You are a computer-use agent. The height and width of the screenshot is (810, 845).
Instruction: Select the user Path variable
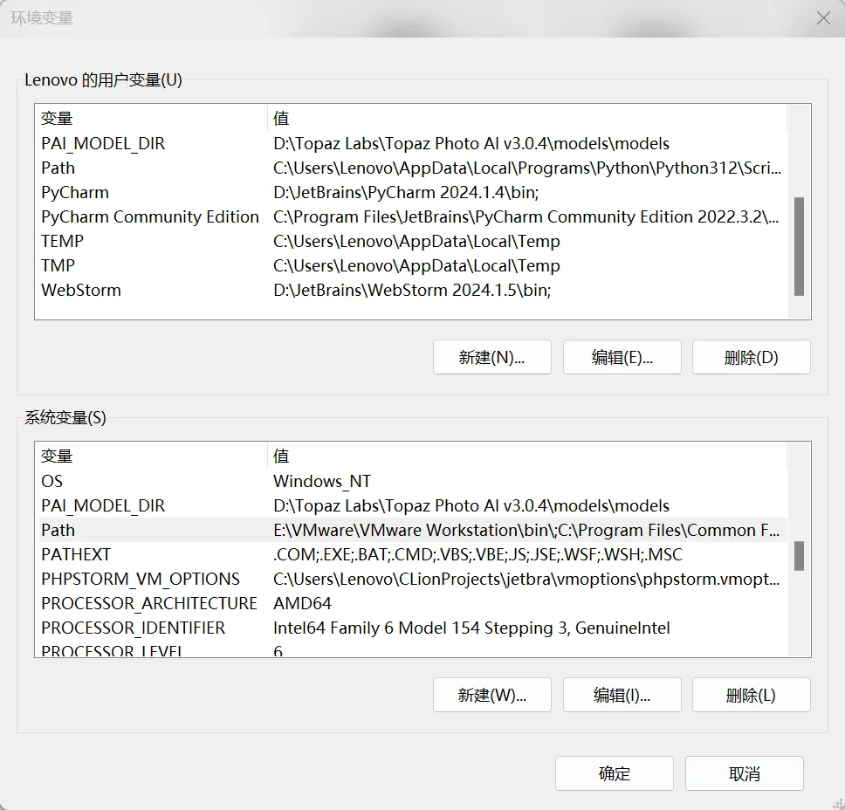(x=58, y=168)
